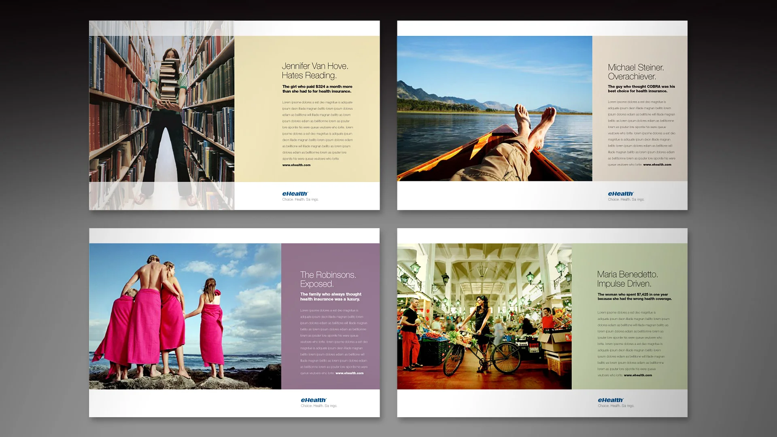Click the text 'The woman who spent $7,425 in one year'
Viewport: 777px width, 437px height.
click(x=633, y=295)
